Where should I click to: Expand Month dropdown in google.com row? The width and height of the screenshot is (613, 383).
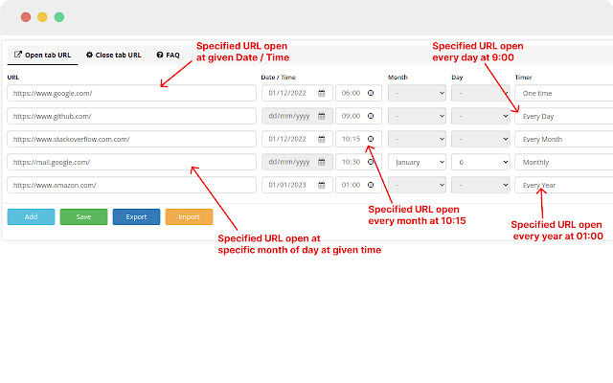[x=417, y=93]
